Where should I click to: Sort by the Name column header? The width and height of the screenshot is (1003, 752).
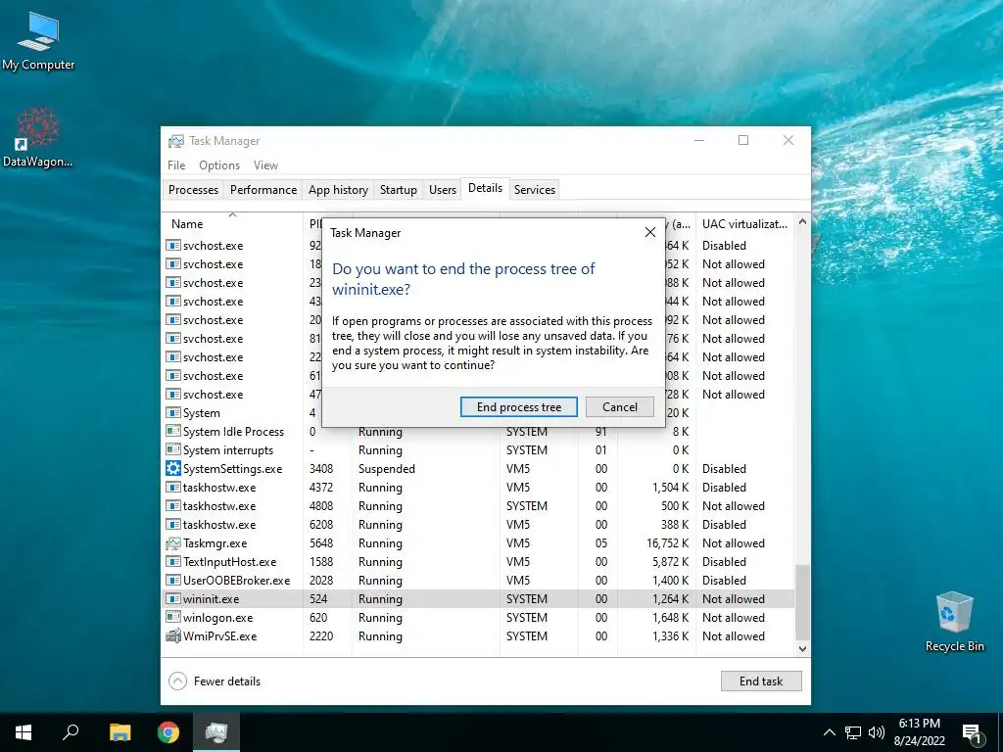click(x=232, y=224)
